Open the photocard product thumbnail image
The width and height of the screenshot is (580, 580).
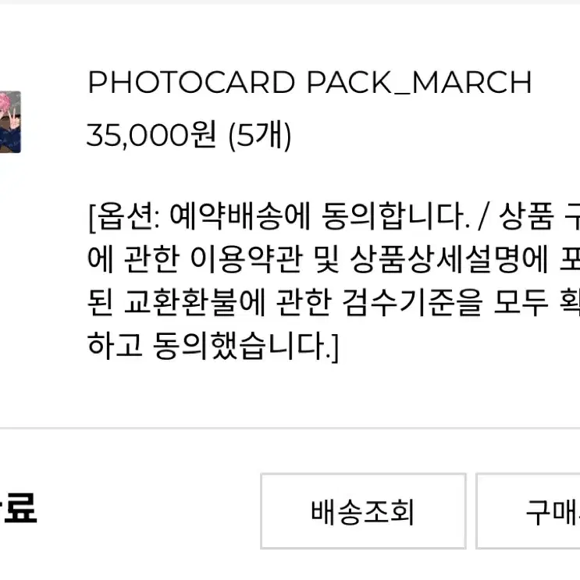pos(10,122)
